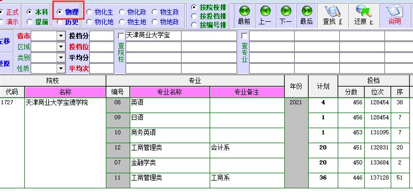Image resolution: width=413 pixels, height=193 pixels.
Task: Click the 还原 restore icon in toolbar
Action: pos(364,16)
